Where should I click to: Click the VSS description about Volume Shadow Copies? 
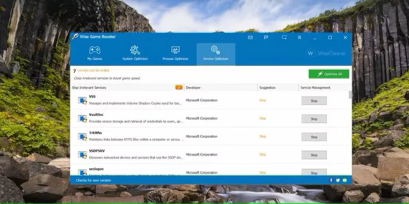point(136,103)
